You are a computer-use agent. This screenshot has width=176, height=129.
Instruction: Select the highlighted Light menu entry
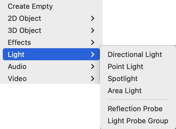click(16, 55)
